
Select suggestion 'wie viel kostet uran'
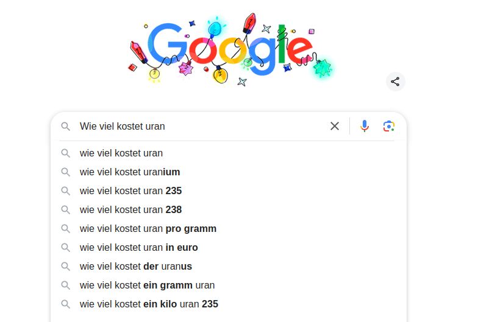121,153
